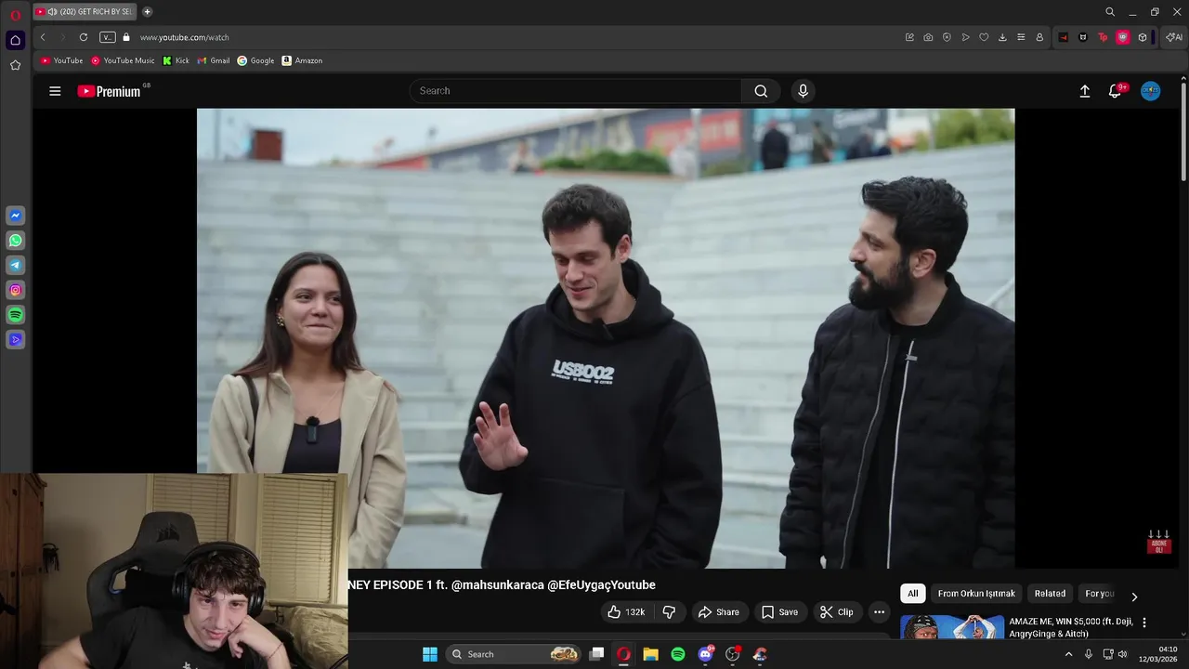Viewport: 1189px width, 669px height.
Task: Share this video
Action: [719, 612]
